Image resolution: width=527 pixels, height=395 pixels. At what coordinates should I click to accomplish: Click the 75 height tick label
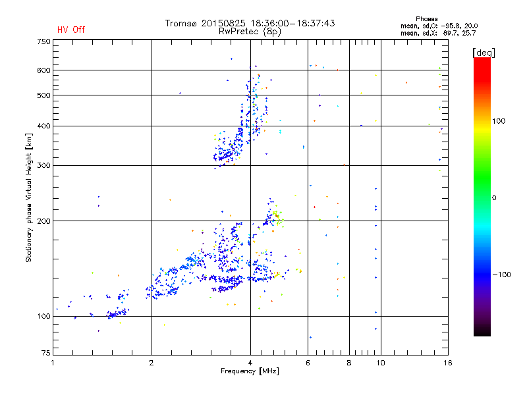pyautogui.click(x=45, y=355)
